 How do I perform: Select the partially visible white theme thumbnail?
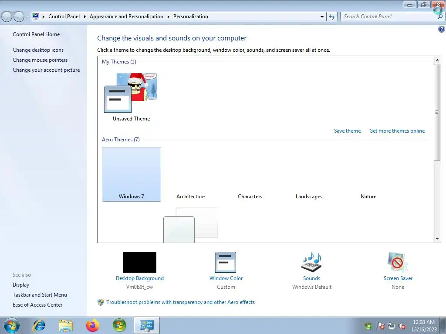[191, 225]
